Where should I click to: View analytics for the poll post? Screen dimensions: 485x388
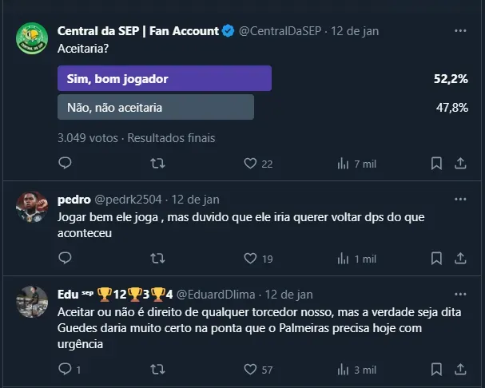(343, 163)
